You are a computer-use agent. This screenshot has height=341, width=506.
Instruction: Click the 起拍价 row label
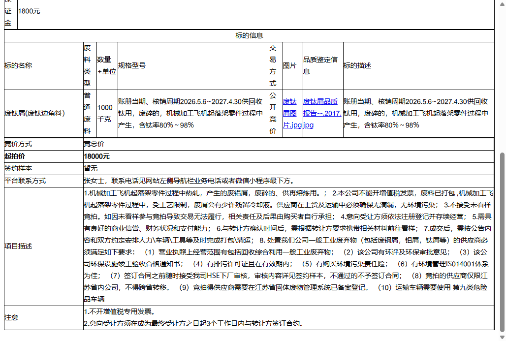point(15,156)
